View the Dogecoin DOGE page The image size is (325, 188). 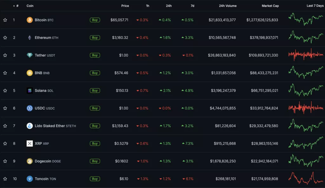click(x=48, y=161)
